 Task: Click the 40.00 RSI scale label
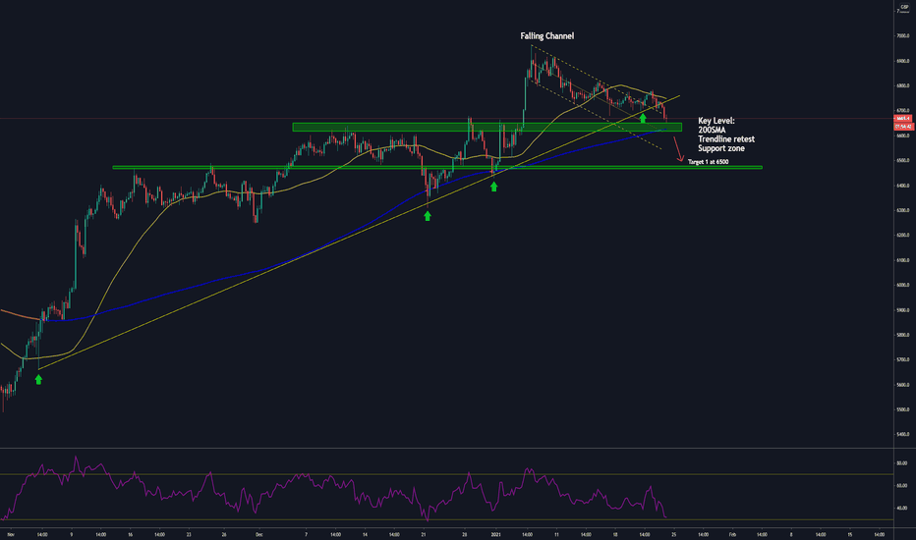tap(902, 508)
